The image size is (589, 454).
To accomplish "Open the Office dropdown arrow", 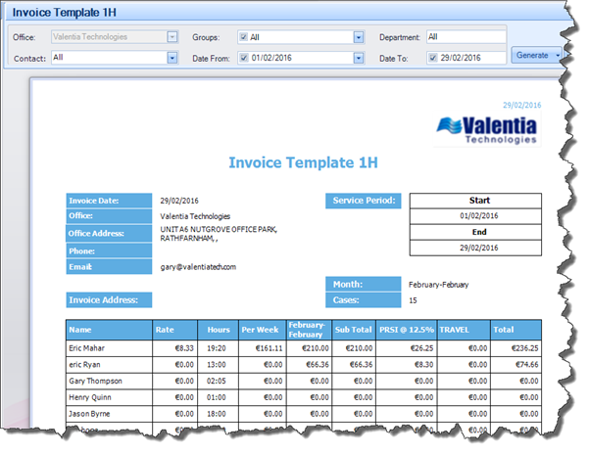I will pos(172,37).
